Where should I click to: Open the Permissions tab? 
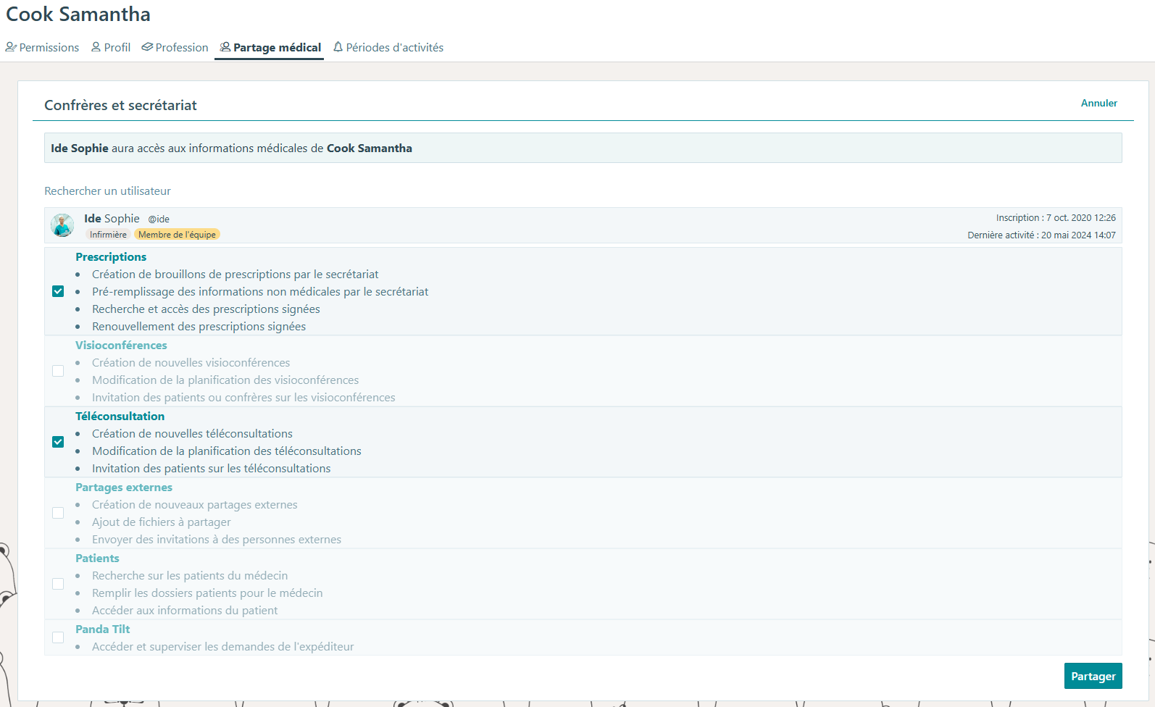pyautogui.click(x=42, y=47)
